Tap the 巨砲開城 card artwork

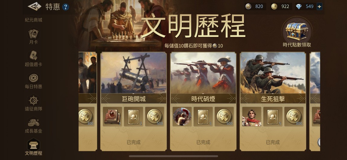133,73
